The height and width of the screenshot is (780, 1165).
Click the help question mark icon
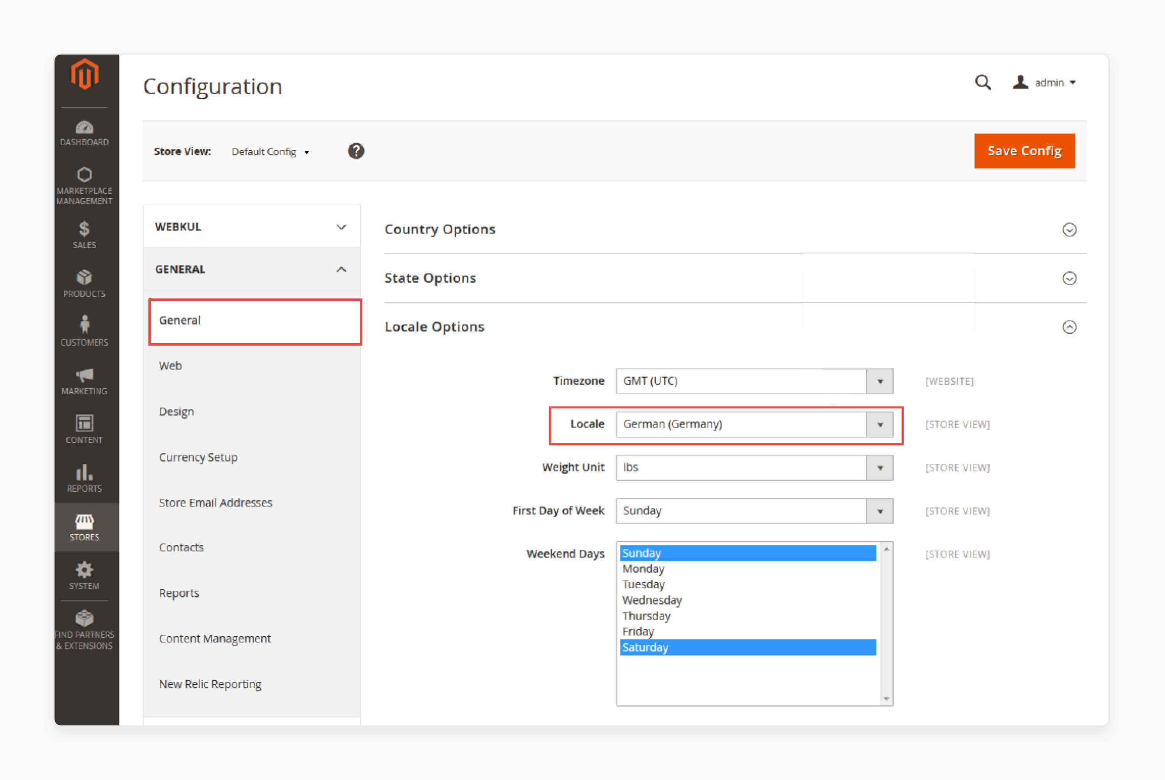point(355,151)
